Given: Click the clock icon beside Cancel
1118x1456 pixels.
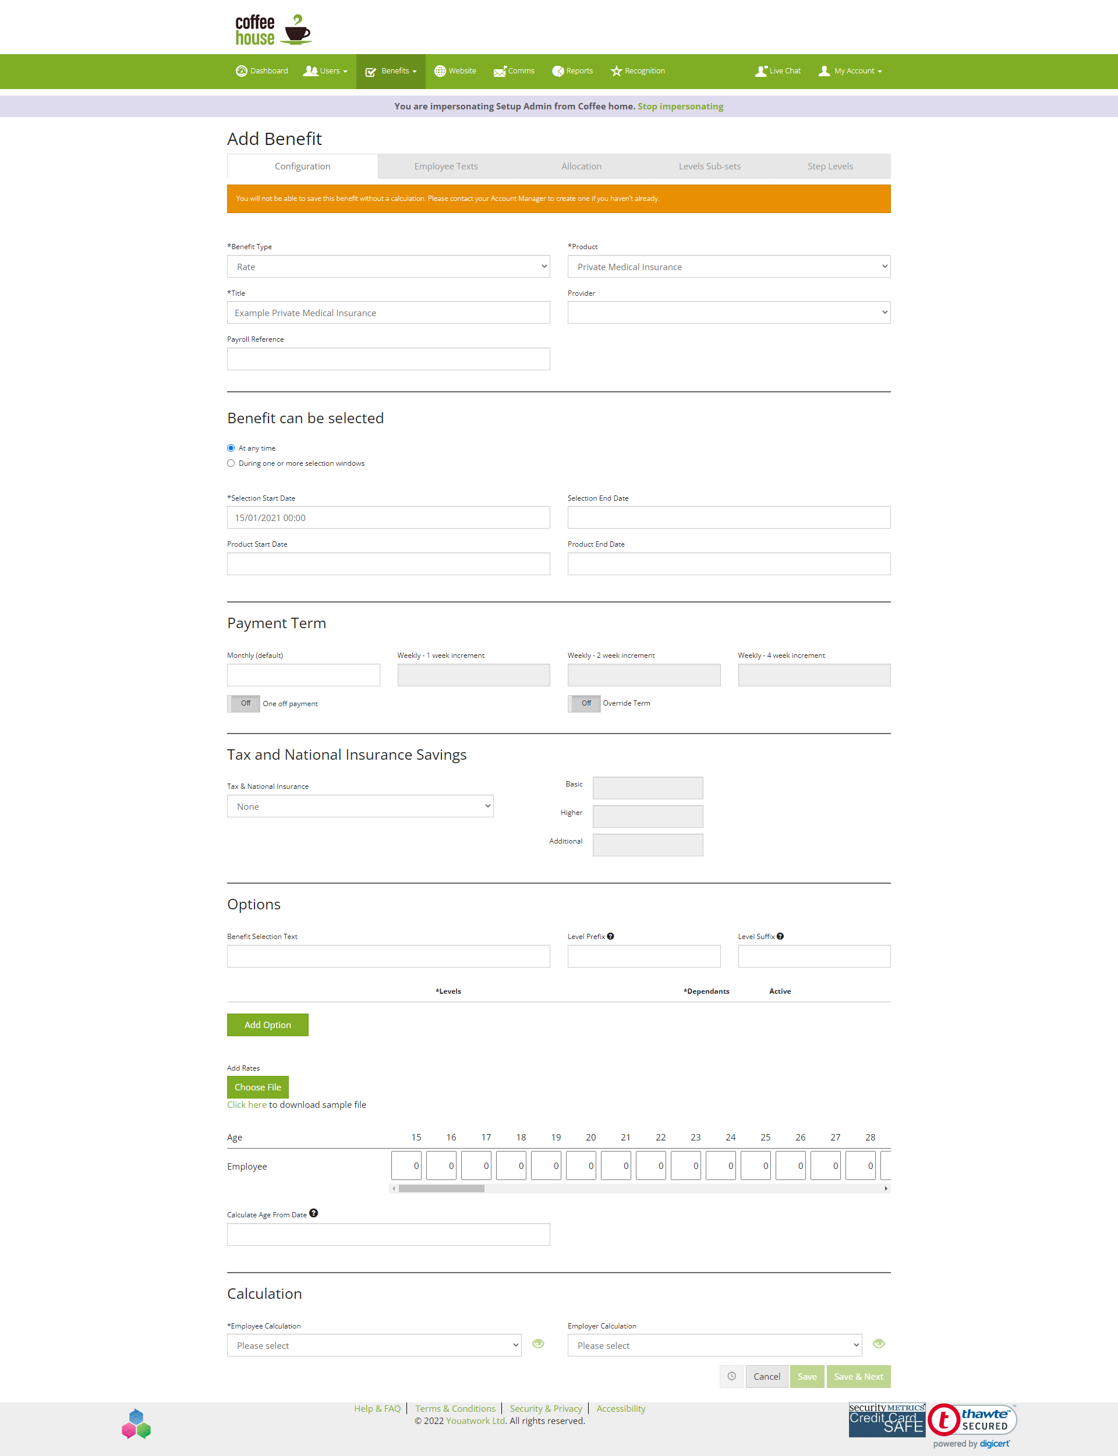Looking at the screenshot, I should click(731, 1376).
